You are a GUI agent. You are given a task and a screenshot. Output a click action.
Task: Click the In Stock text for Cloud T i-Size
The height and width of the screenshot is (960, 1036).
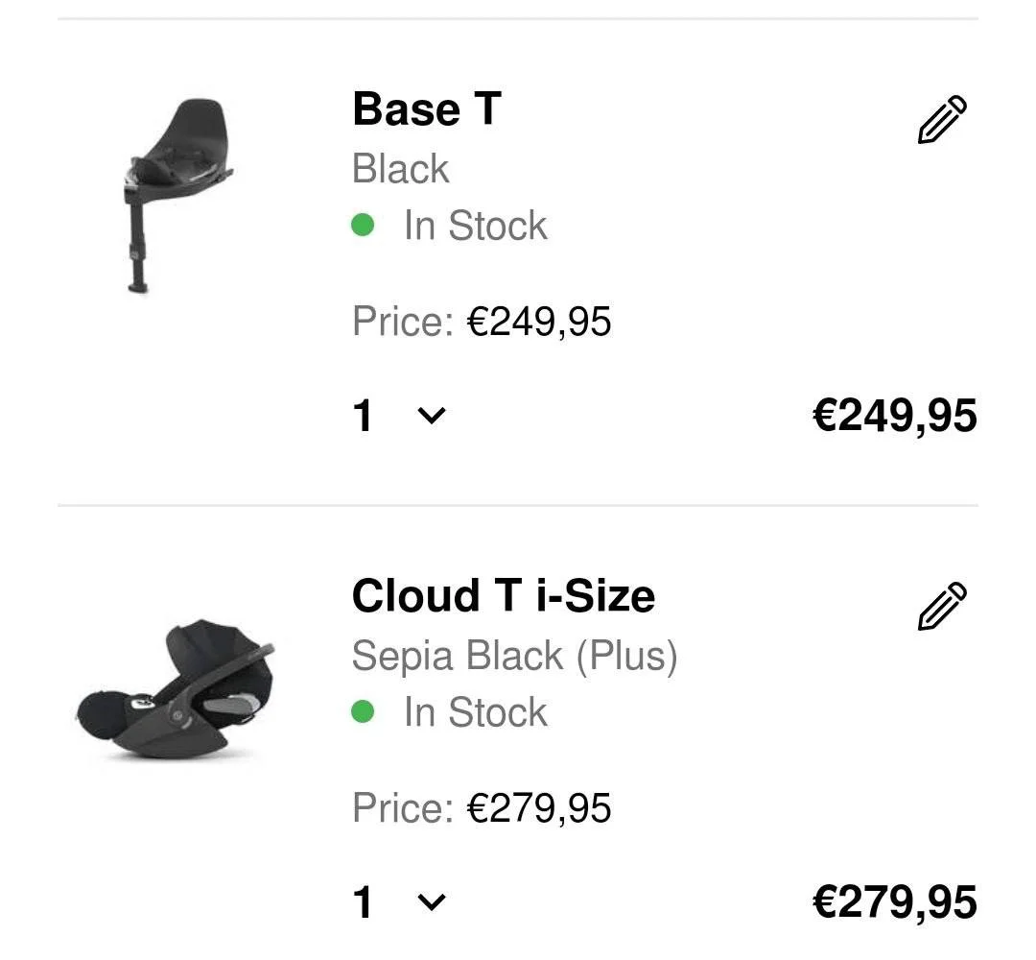pos(475,712)
